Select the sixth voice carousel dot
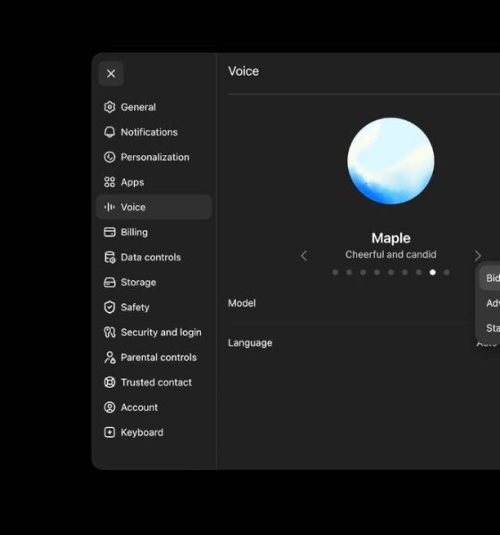This screenshot has width=500, height=535. tap(404, 272)
